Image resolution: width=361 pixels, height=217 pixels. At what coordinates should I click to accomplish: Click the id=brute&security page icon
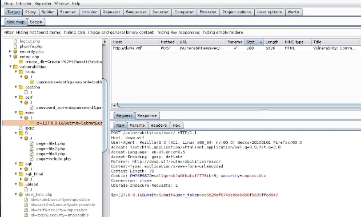(26, 199)
